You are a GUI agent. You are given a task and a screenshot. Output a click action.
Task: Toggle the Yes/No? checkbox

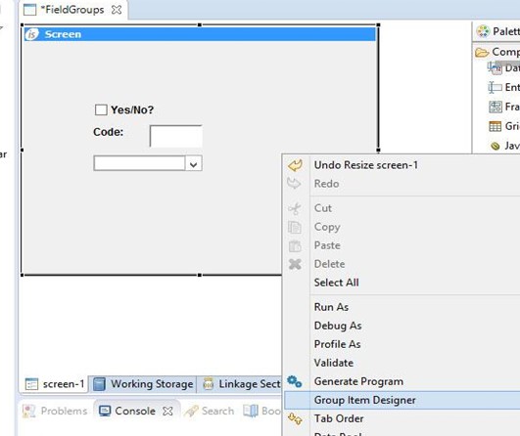(101, 109)
